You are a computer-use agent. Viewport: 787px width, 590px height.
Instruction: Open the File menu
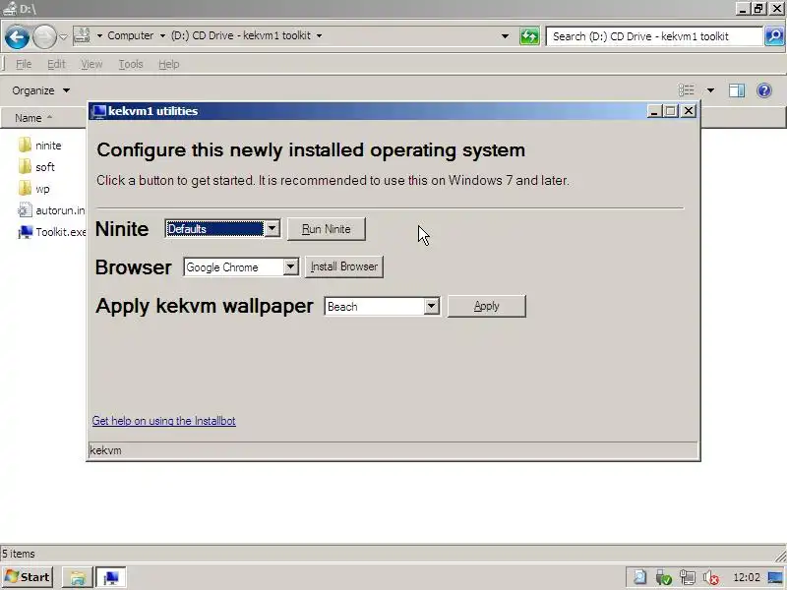24,64
